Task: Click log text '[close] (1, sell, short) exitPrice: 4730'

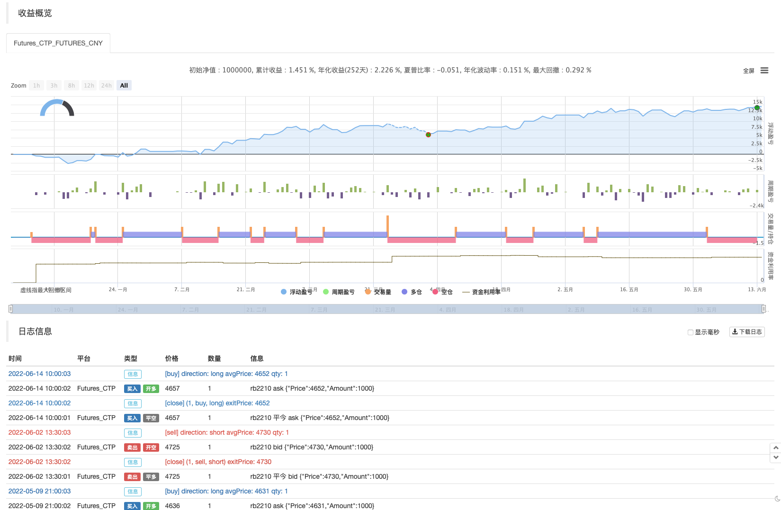Action: tap(218, 462)
